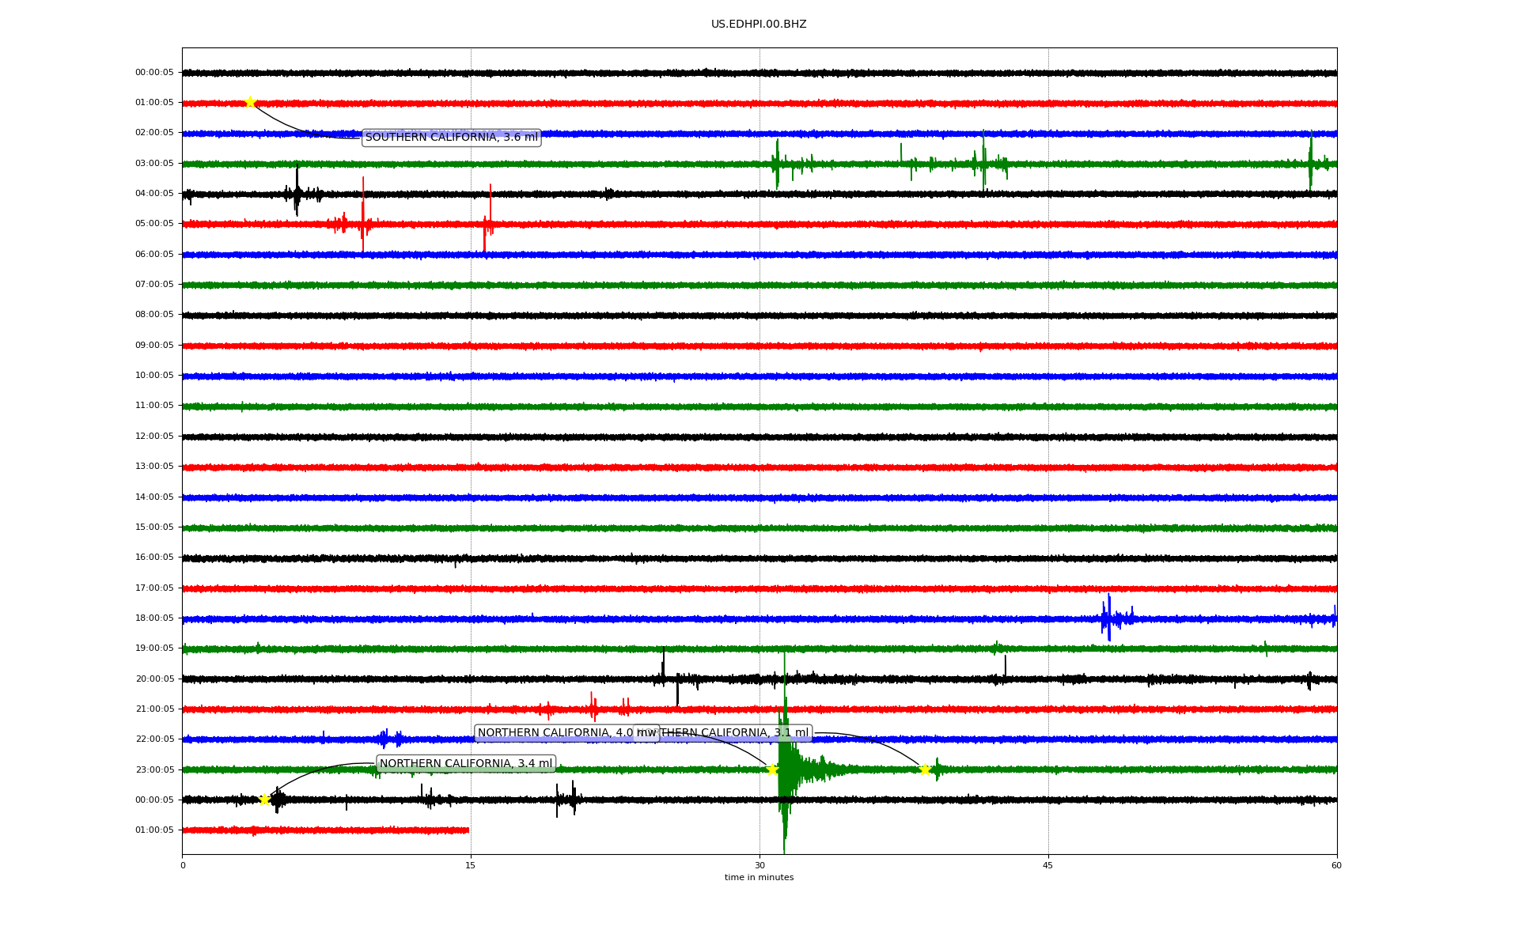
Task: Click the 18:00:05 time label on the left axis
Action: point(154,618)
